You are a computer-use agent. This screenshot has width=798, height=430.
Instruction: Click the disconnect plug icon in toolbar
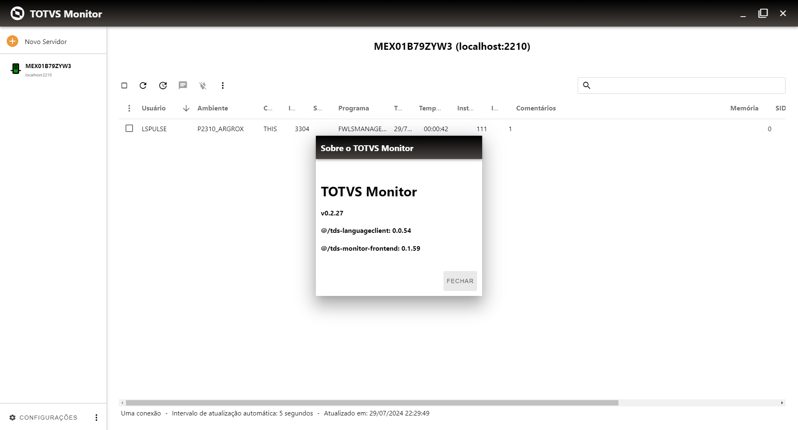coord(203,86)
